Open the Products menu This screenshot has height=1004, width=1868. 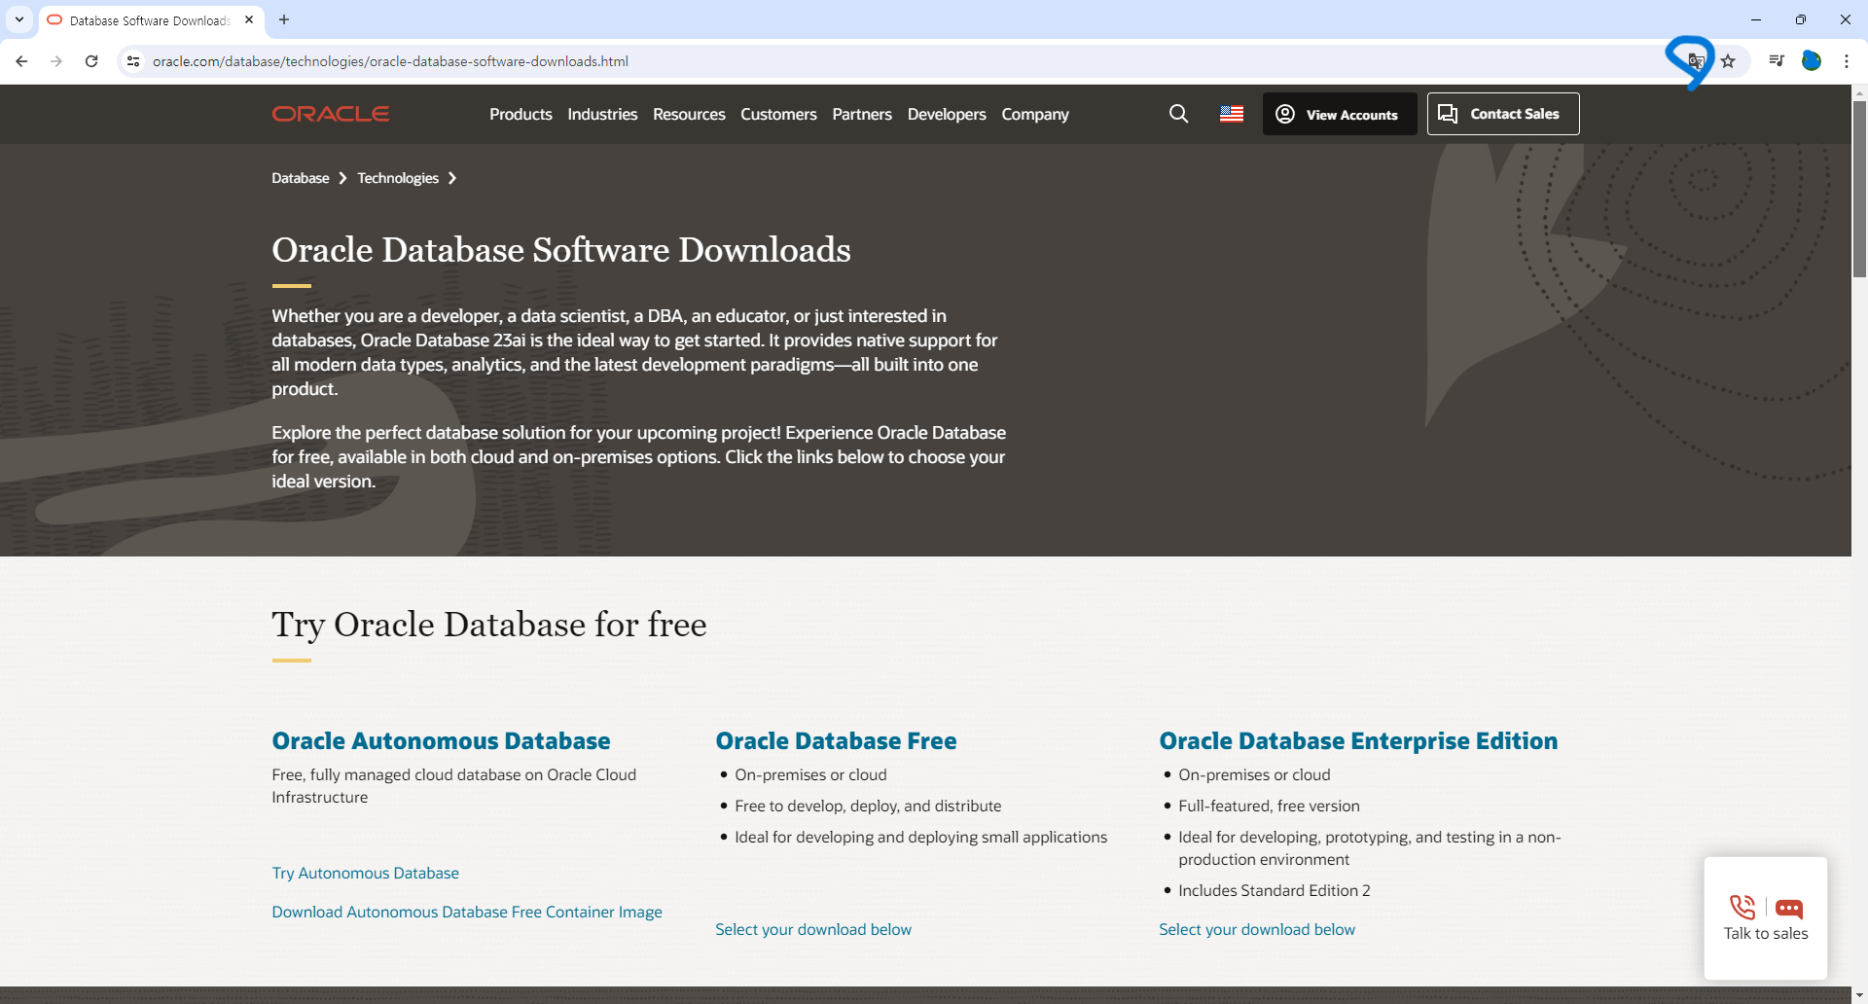pos(521,114)
